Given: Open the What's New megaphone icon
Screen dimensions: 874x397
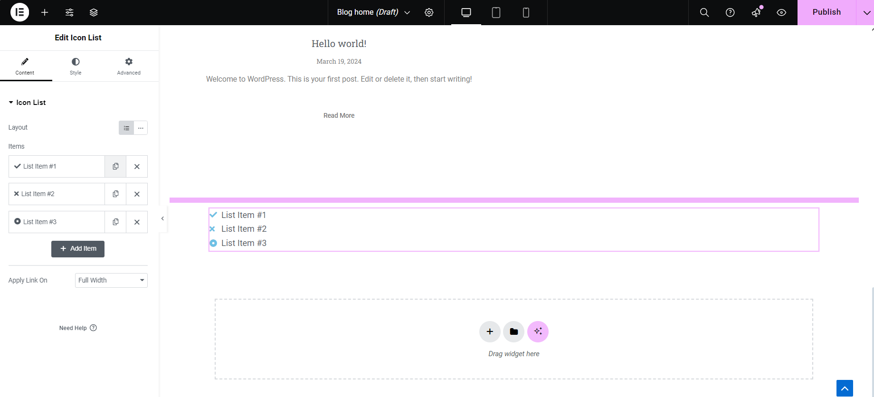Looking at the screenshot, I should 756,12.
